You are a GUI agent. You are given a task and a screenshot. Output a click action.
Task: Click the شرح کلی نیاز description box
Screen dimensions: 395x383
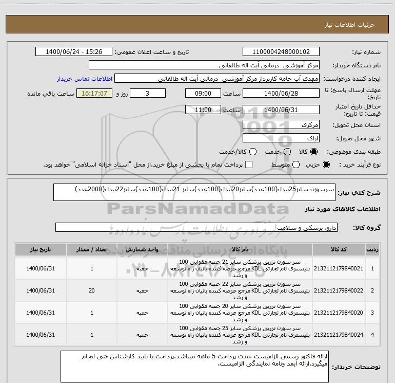[194, 192]
